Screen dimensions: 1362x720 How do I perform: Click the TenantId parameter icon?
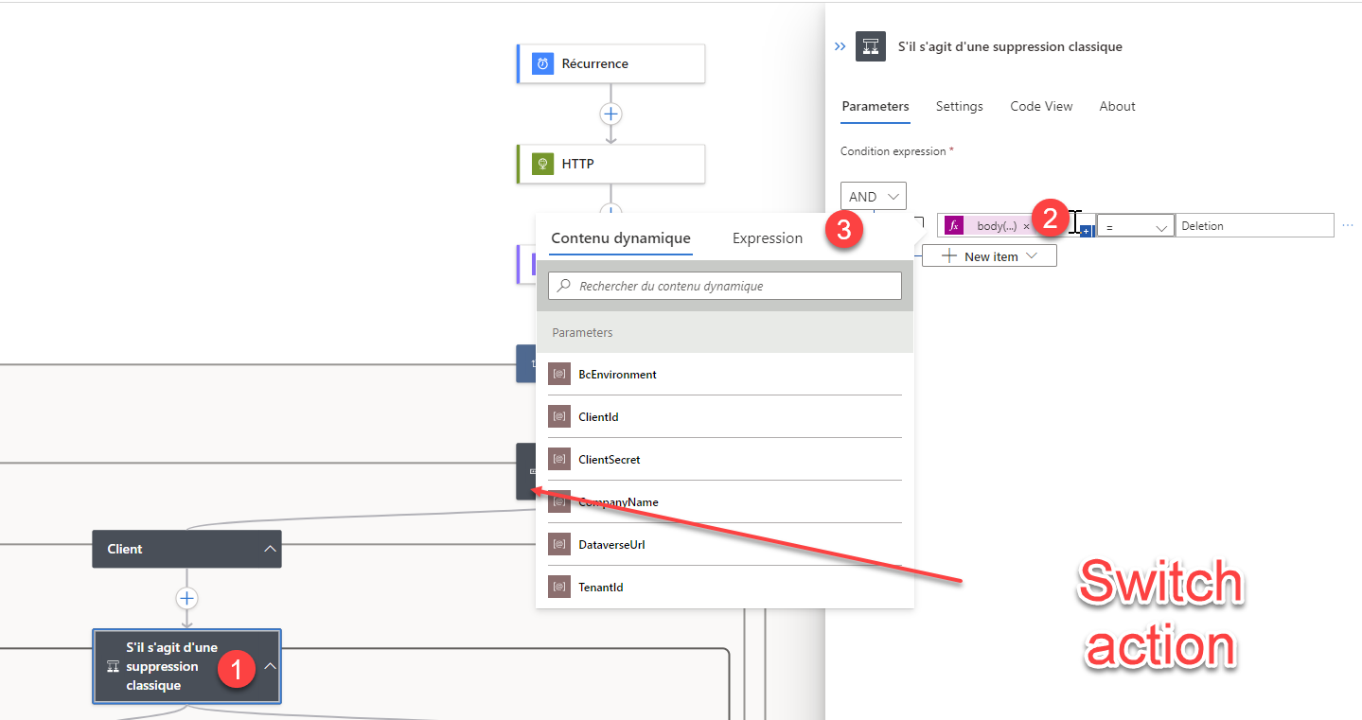point(559,587)
